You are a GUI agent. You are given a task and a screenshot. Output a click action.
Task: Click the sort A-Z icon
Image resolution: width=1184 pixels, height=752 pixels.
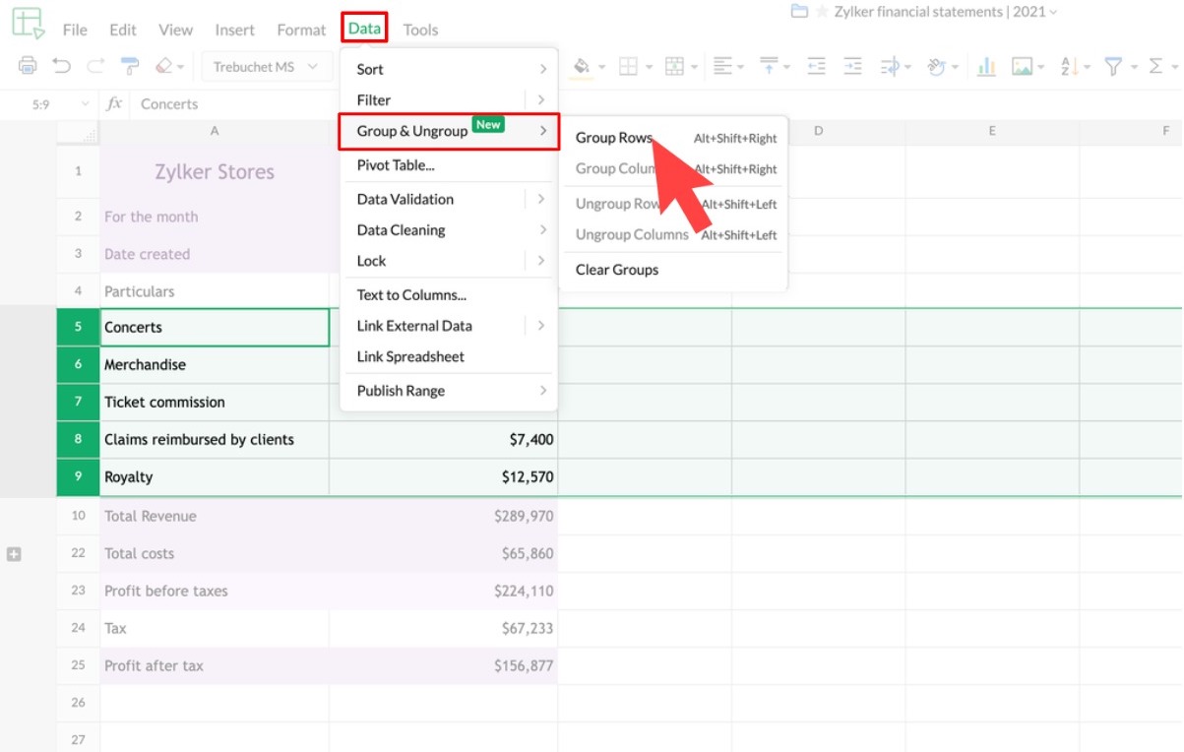pyautogui.click(x=1070, y=66)
